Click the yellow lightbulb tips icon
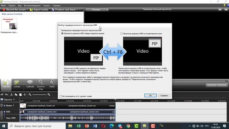The image size is (229, 129). click(224, 5)
